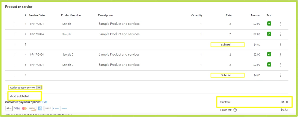Select the PayPal payment icon

pos(56,108)
